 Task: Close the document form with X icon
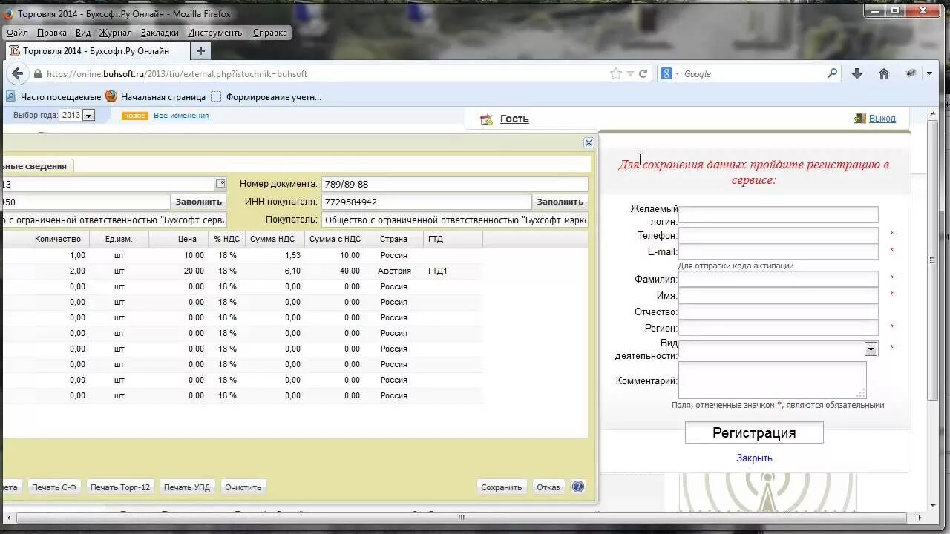click(x=589, y=142)
